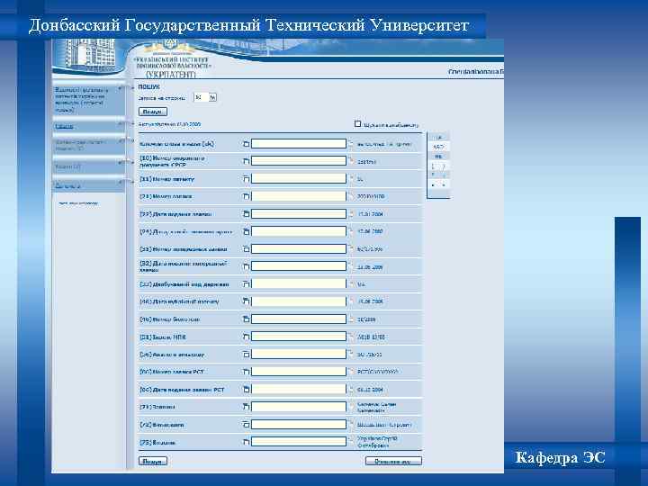Open index icon for Номер заявки PCT row
The image size is (648, 486).
247,372
